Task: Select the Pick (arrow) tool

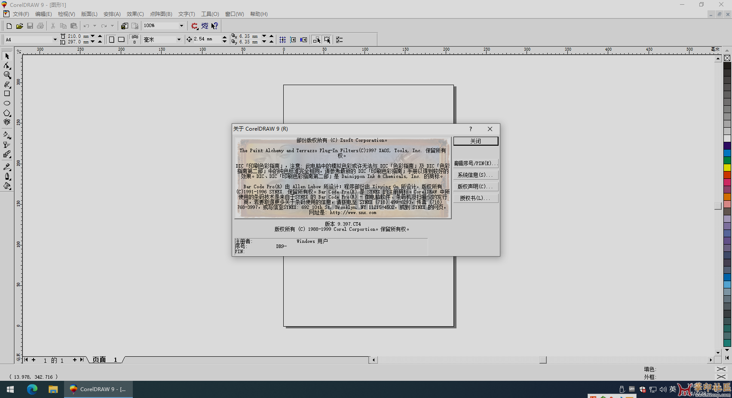Action: pyautogui.click(x=7, y=56)
